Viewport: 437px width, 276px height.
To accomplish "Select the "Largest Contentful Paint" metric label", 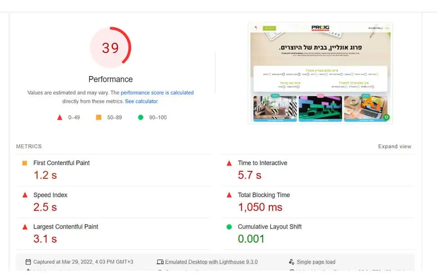I will (66, 227).
